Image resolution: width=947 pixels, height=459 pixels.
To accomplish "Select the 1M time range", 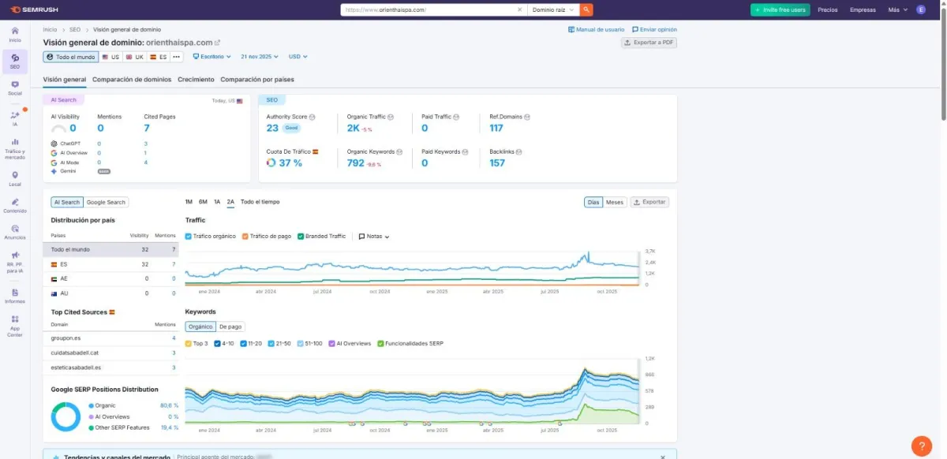I will click(189, 202).
